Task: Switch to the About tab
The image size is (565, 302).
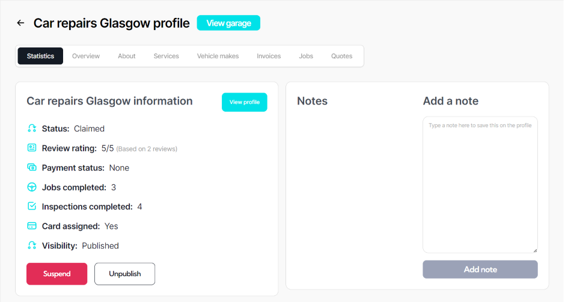Action: [x=127, y=56]
